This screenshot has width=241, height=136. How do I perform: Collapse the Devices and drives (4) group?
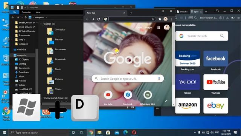coord(41,98)
